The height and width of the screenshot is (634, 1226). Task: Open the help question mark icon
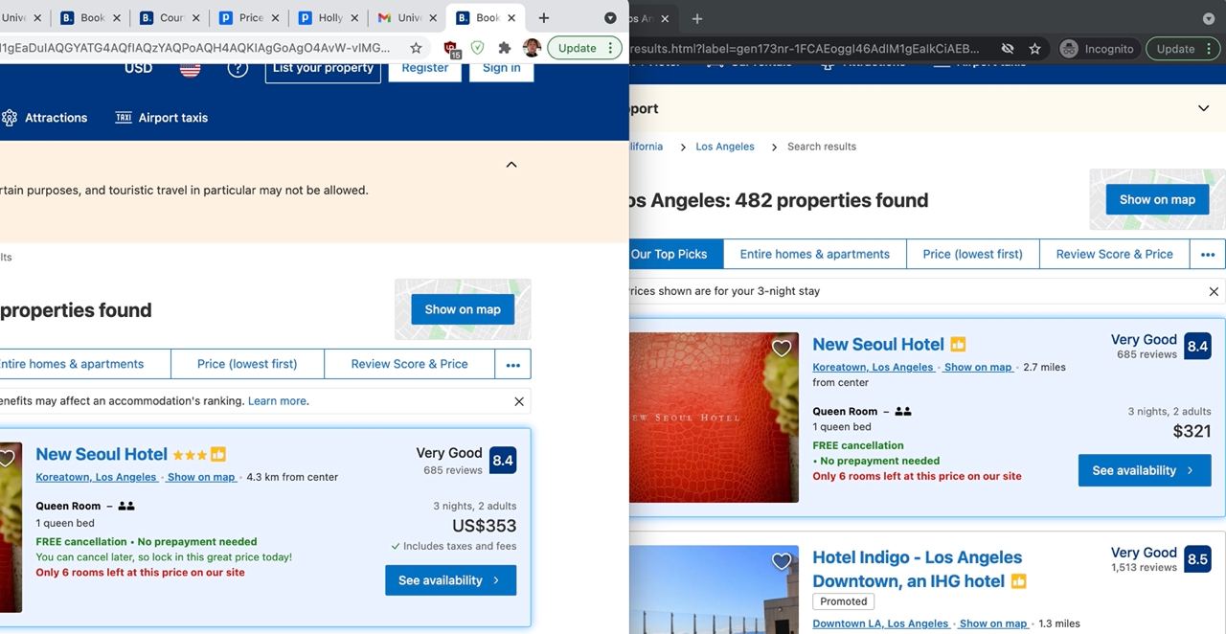[x=238, y=68]
